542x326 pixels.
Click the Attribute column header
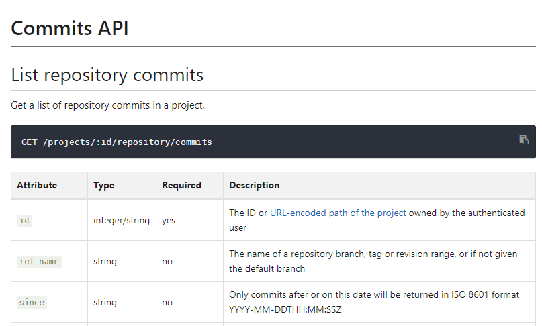[x=37, y=185]
